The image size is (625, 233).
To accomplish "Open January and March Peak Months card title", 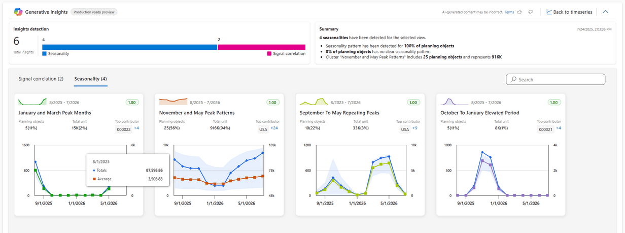I will (x=55, y=113).
